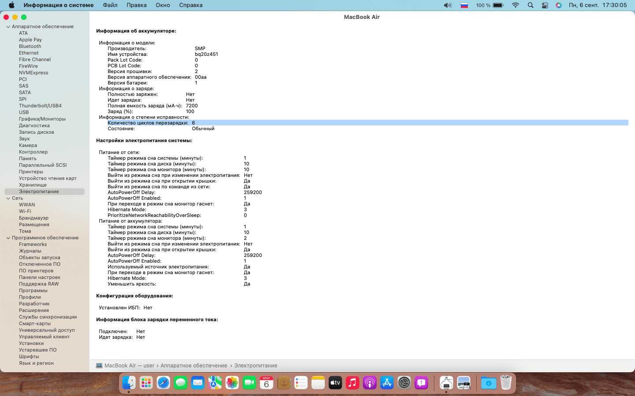Click the battery status in menu bar
Image resolution: width=635 pixels, height=396 pixels.
pos(490,5)
